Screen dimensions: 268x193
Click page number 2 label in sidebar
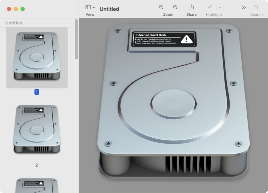pos(37,165)
